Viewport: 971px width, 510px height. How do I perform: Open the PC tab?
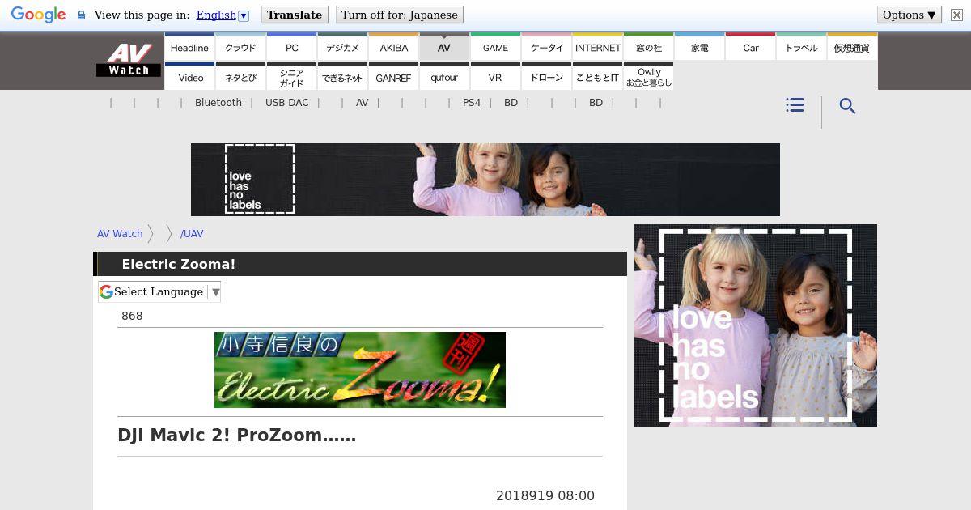point(291,48)
